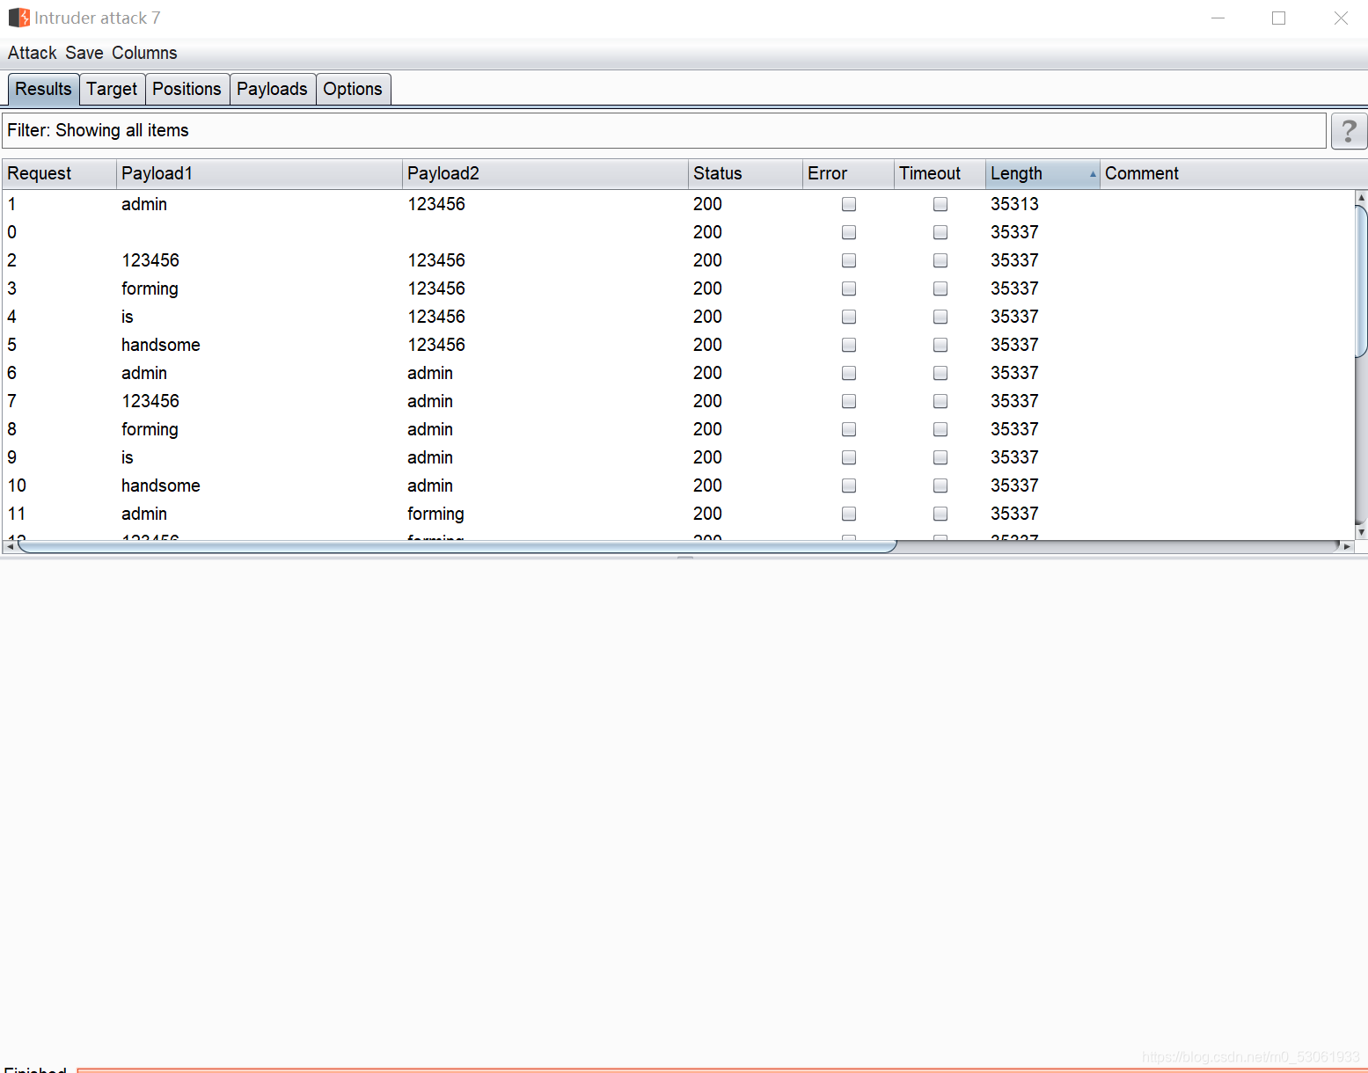Image resolution: width=1368 pixels, height=1073 pixels.
Task: Toggle Error checkbox for request 11
Action: [849, 514]
